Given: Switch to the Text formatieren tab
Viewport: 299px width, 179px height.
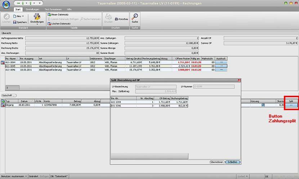Looking at the screenshot, I should coord(53,9).
